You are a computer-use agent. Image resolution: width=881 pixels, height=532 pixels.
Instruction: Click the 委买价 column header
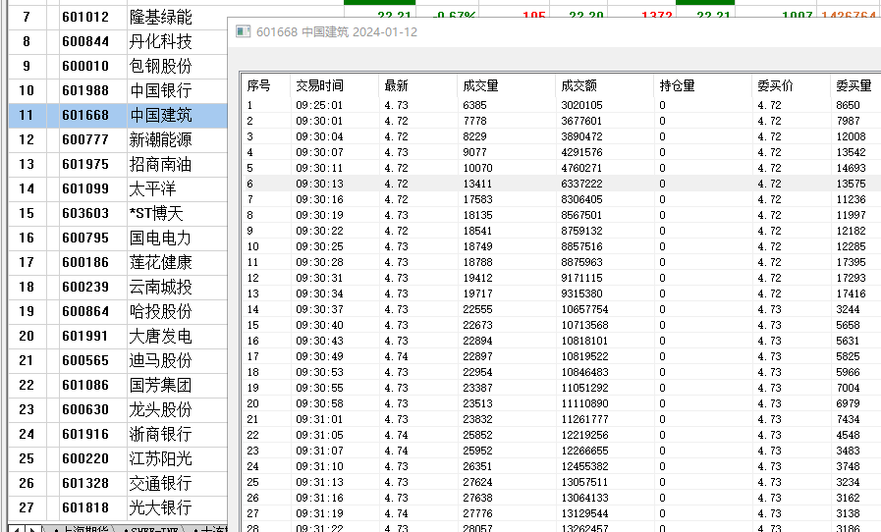click(775, 86)
